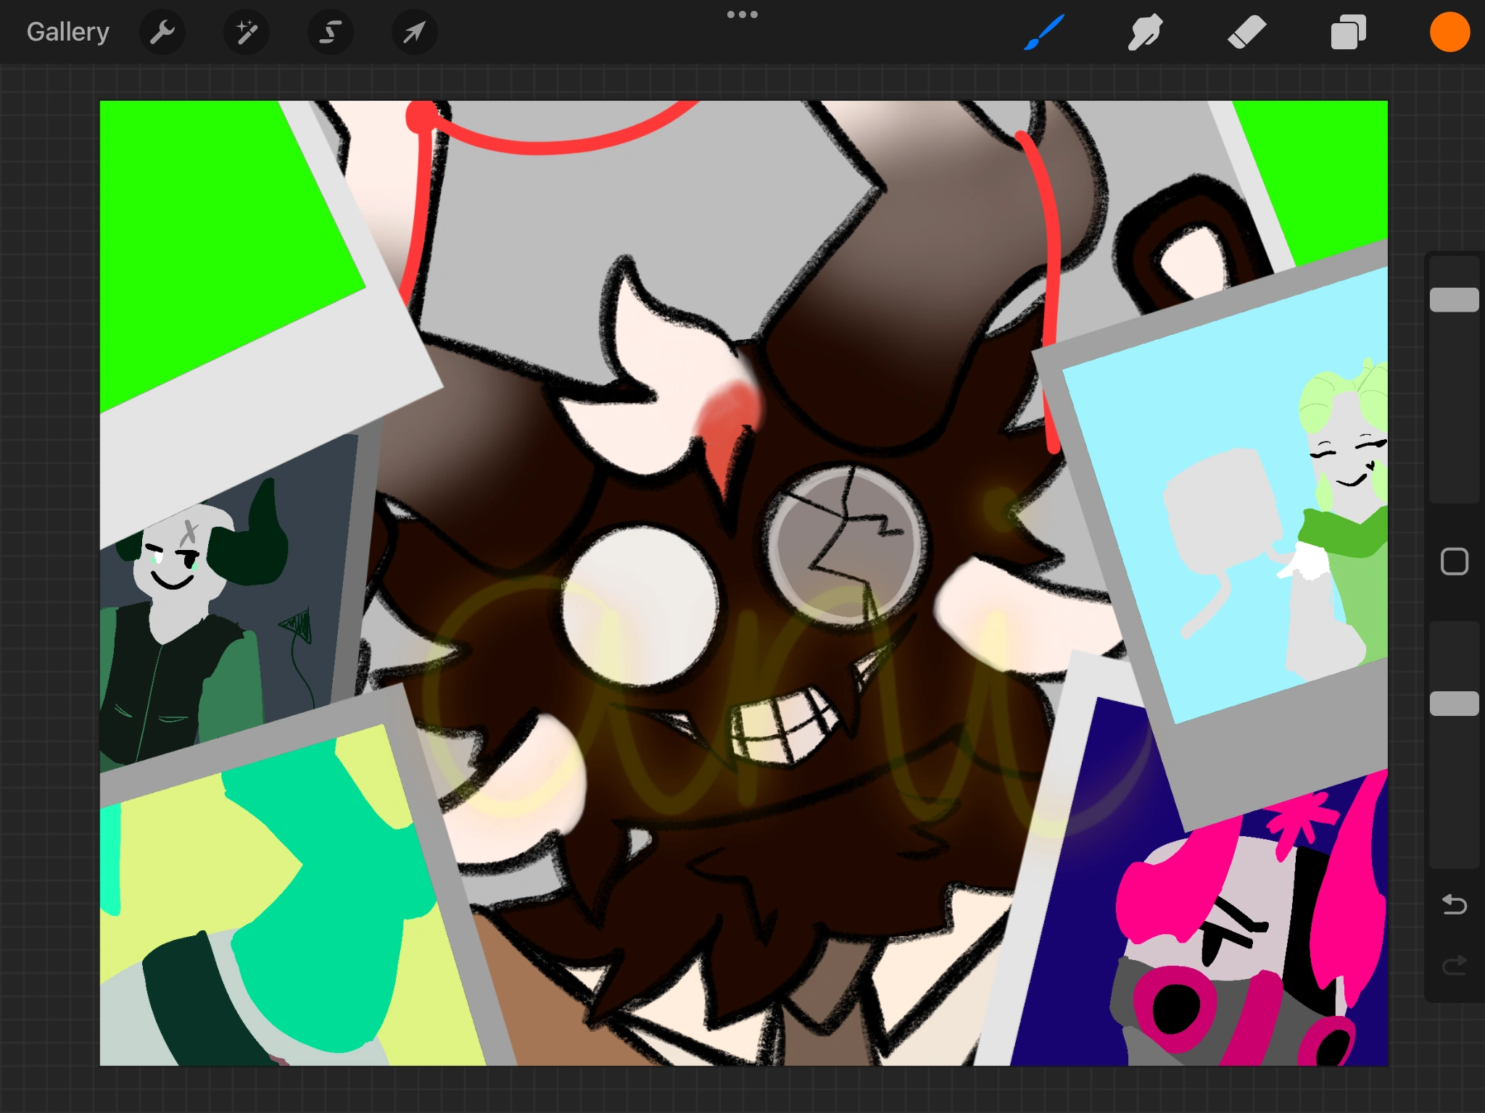Screen dimensions: 1485x1113
Task: Open Gallery menu item at top left
Action: point(67,31)
